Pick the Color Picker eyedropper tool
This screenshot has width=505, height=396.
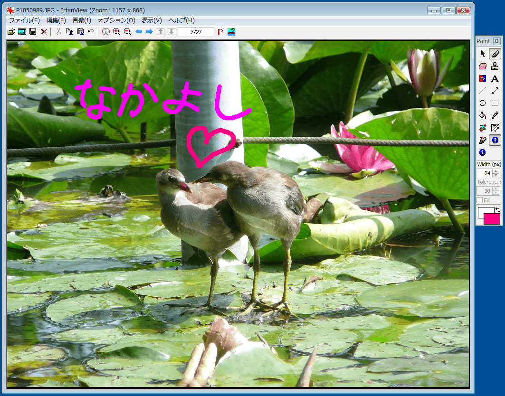point(495,115)
